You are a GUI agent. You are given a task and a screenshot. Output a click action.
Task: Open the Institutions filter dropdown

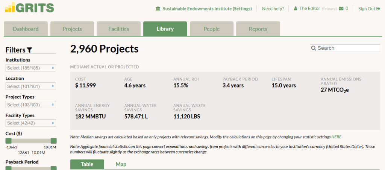click(31, 68)
